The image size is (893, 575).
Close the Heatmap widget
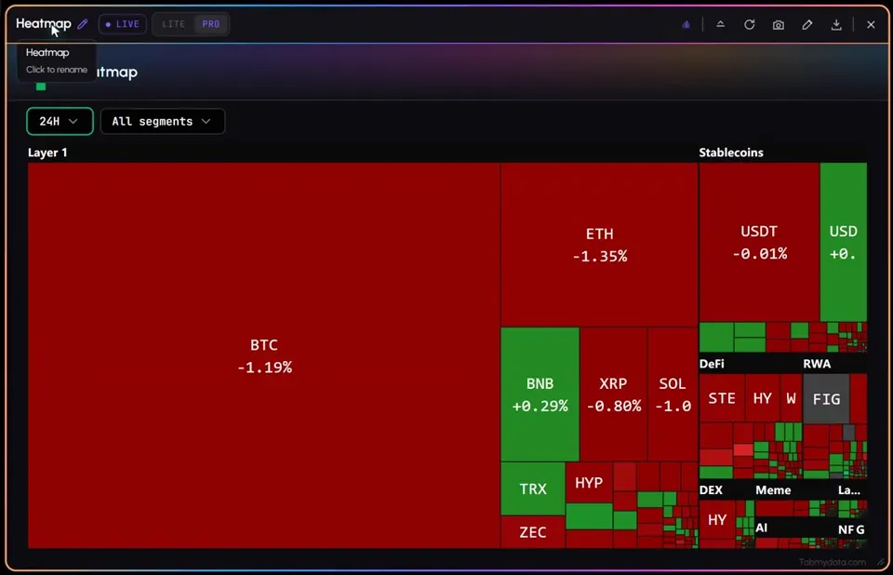(x=871, y=24)
